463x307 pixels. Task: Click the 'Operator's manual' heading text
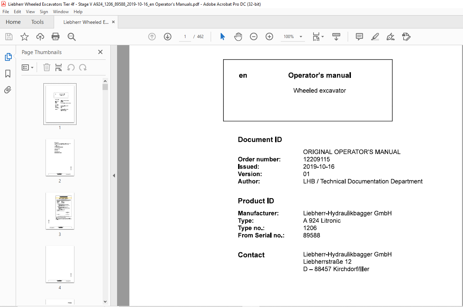(320, 75)
